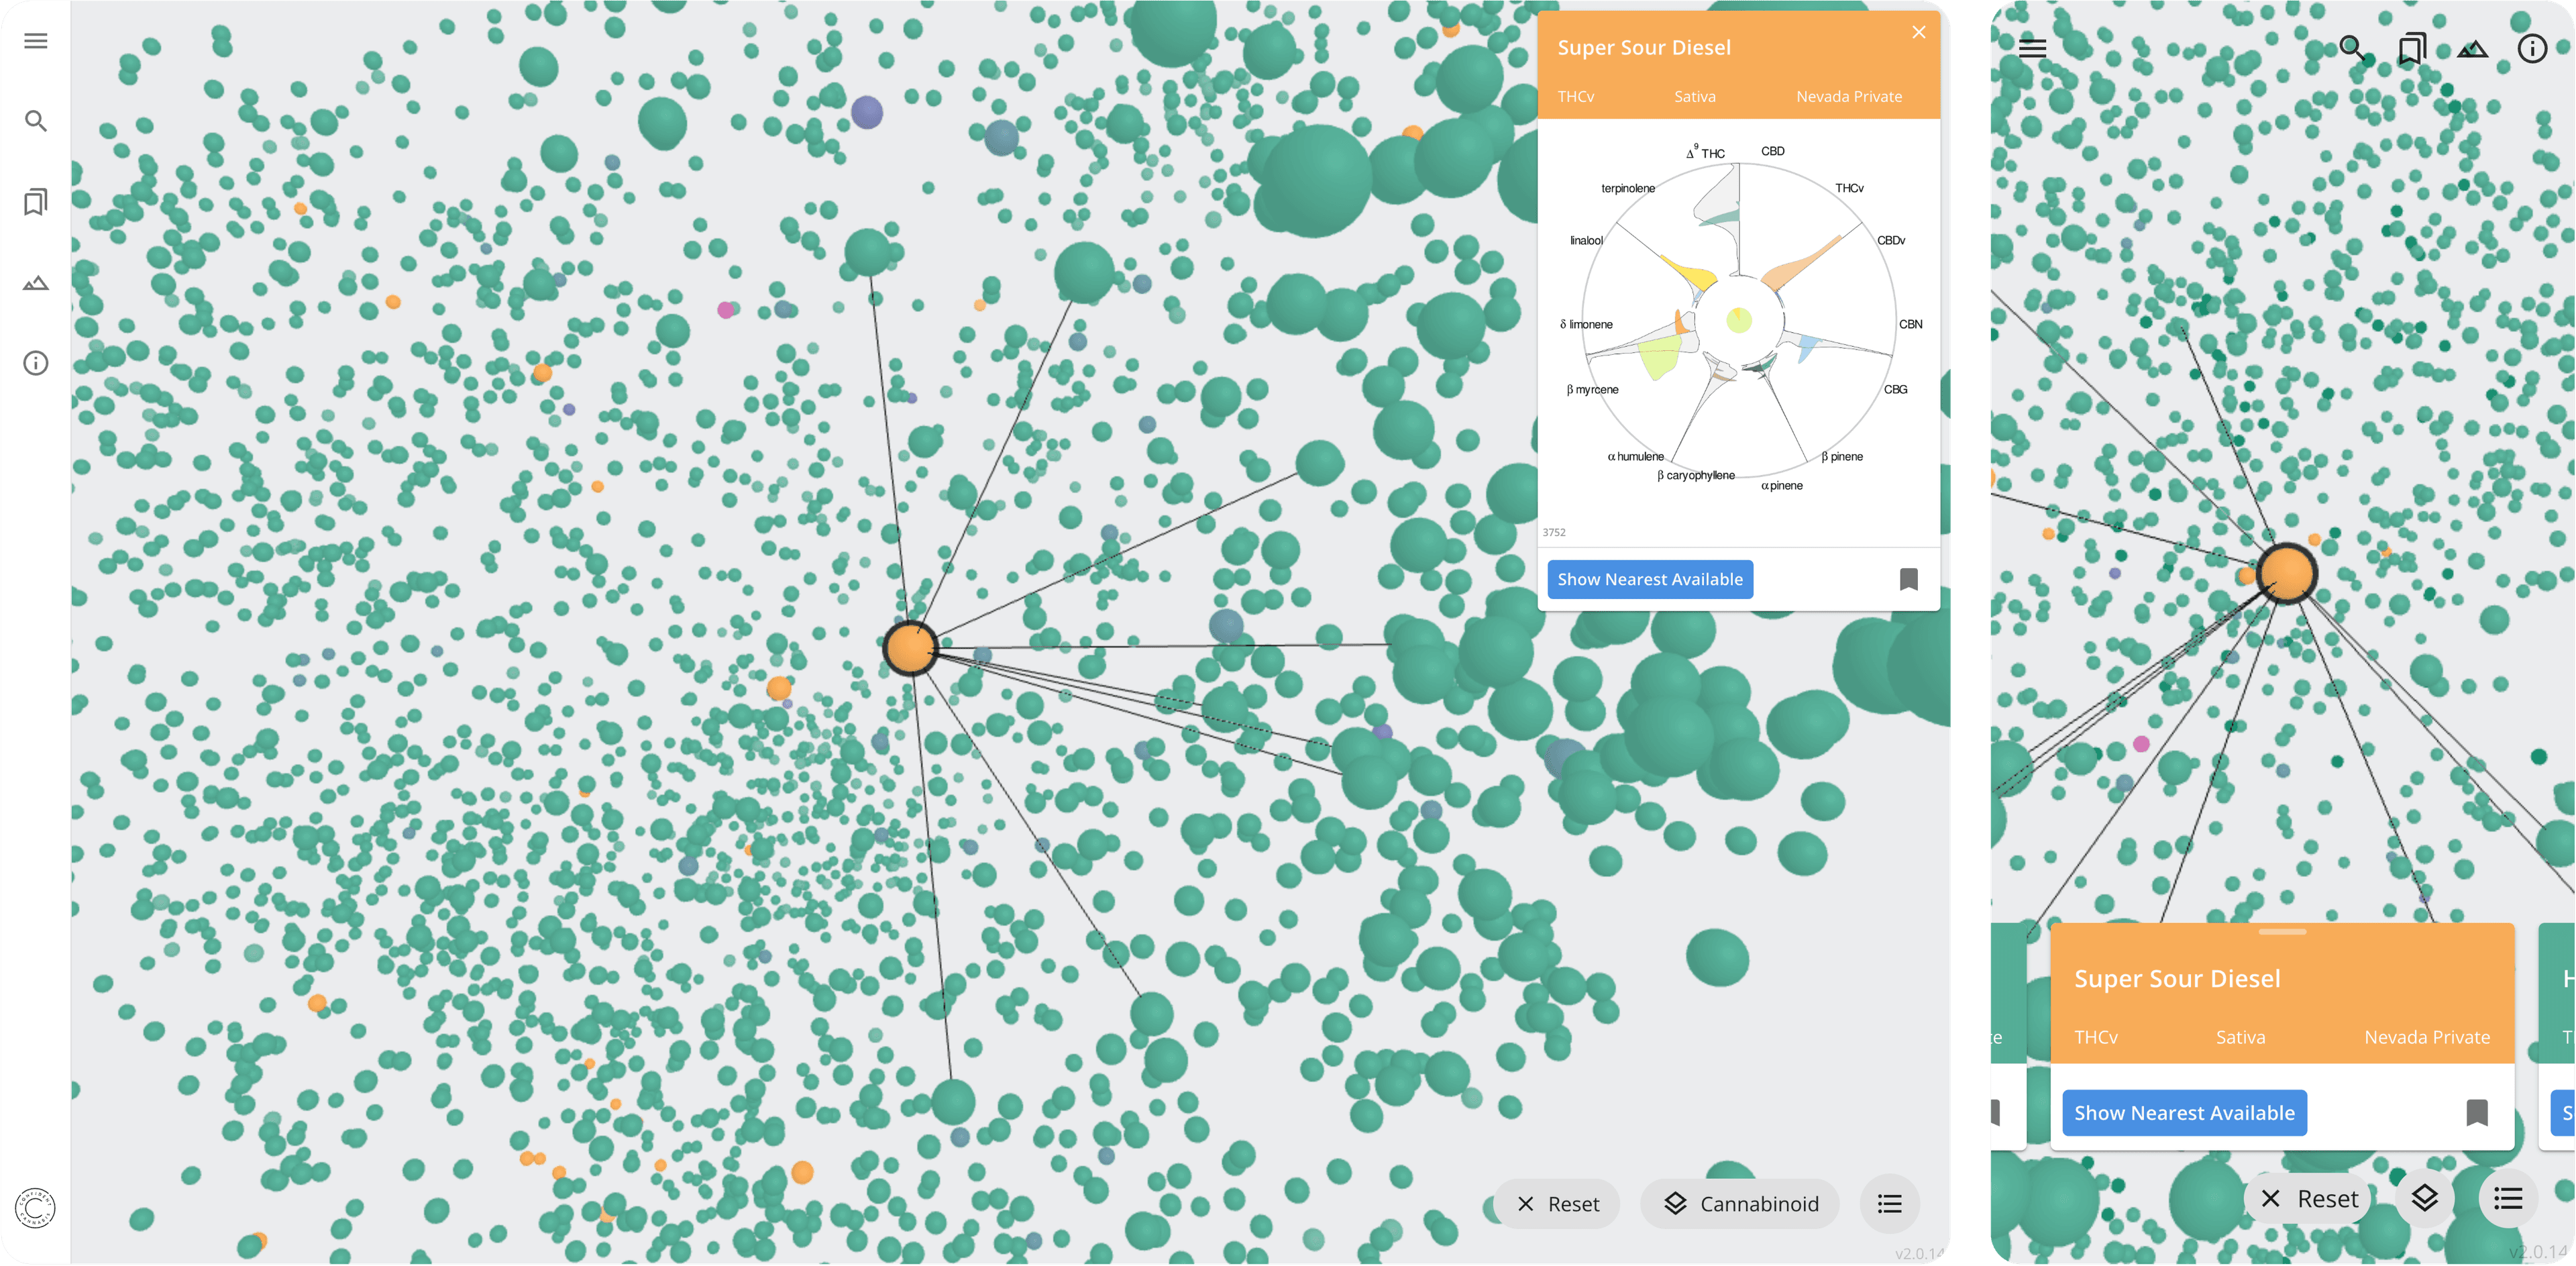Click the Super Sour Diesel mobile card title
Image resolution: width=2576 pixels, height=1266 pixels.
[x=2177, y=978]
